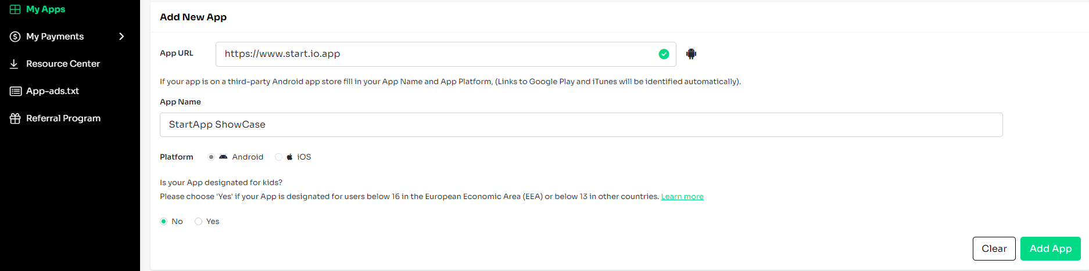
Task: Expand the My Payments submenu arrow
Action: [121, 37]
